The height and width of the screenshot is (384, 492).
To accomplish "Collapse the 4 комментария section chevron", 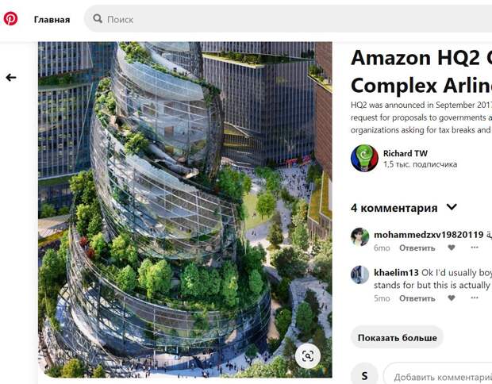I will (452, 207).
